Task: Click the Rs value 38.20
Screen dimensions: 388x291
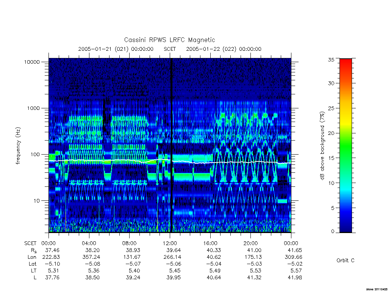Action: pos(92,250)
